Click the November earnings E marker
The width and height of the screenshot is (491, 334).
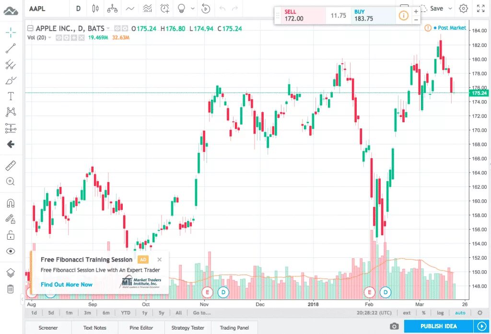coord(207,292)
